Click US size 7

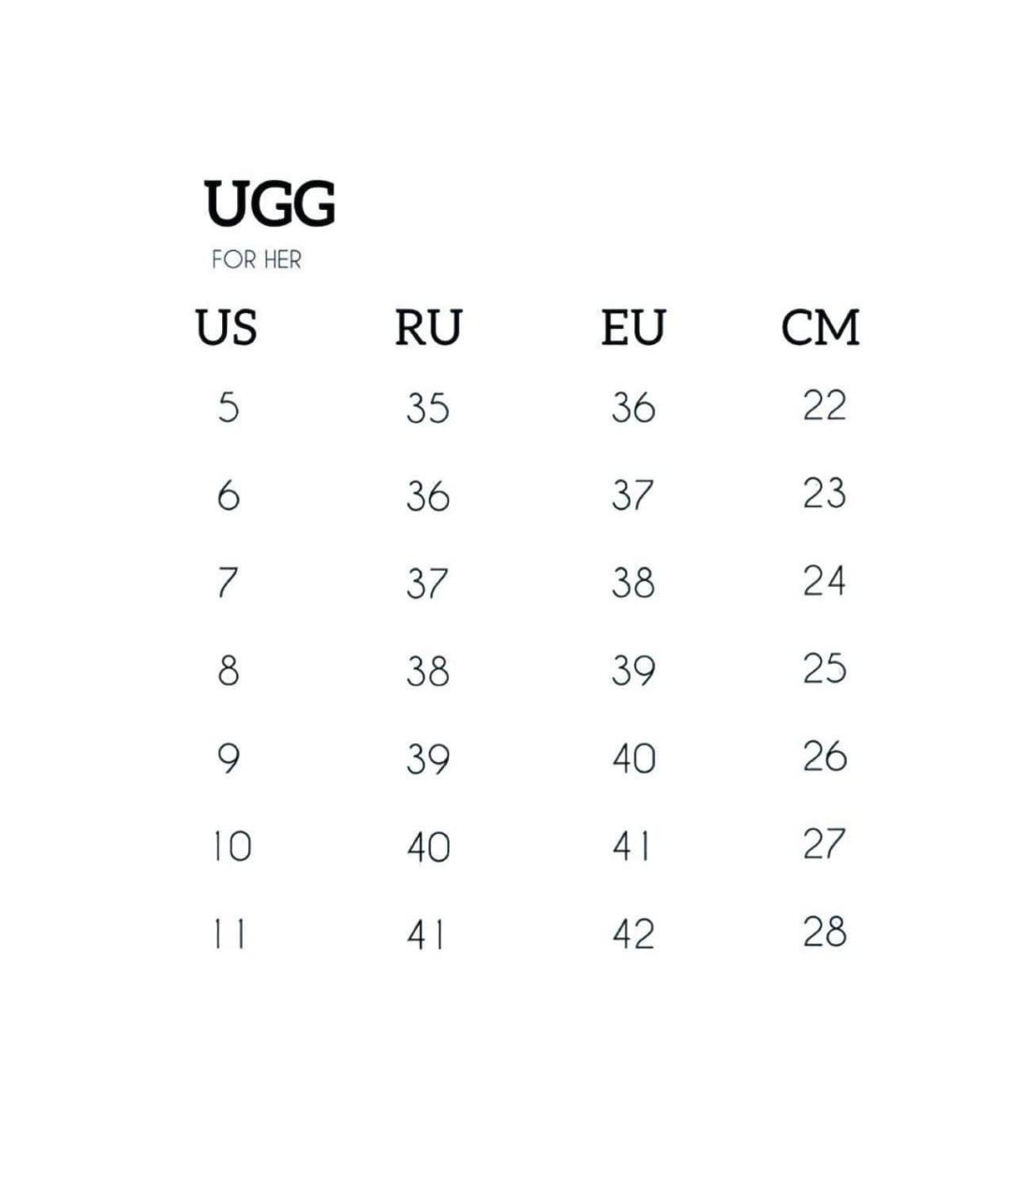coord(228,583)
